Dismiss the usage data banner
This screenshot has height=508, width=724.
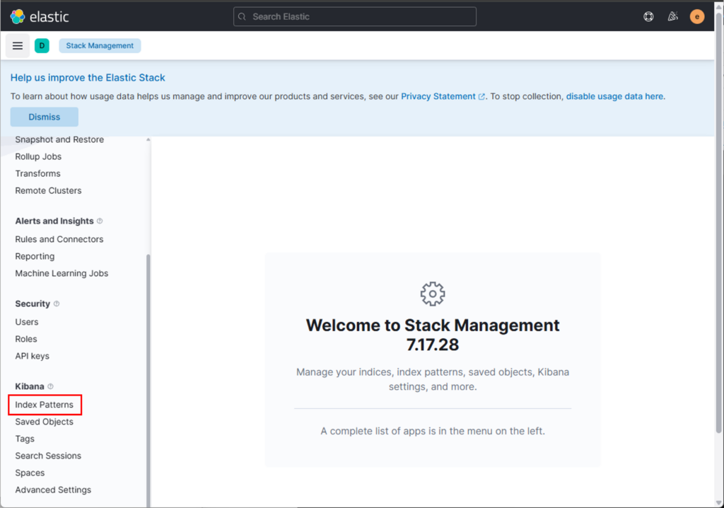click(x=45, y=117)
